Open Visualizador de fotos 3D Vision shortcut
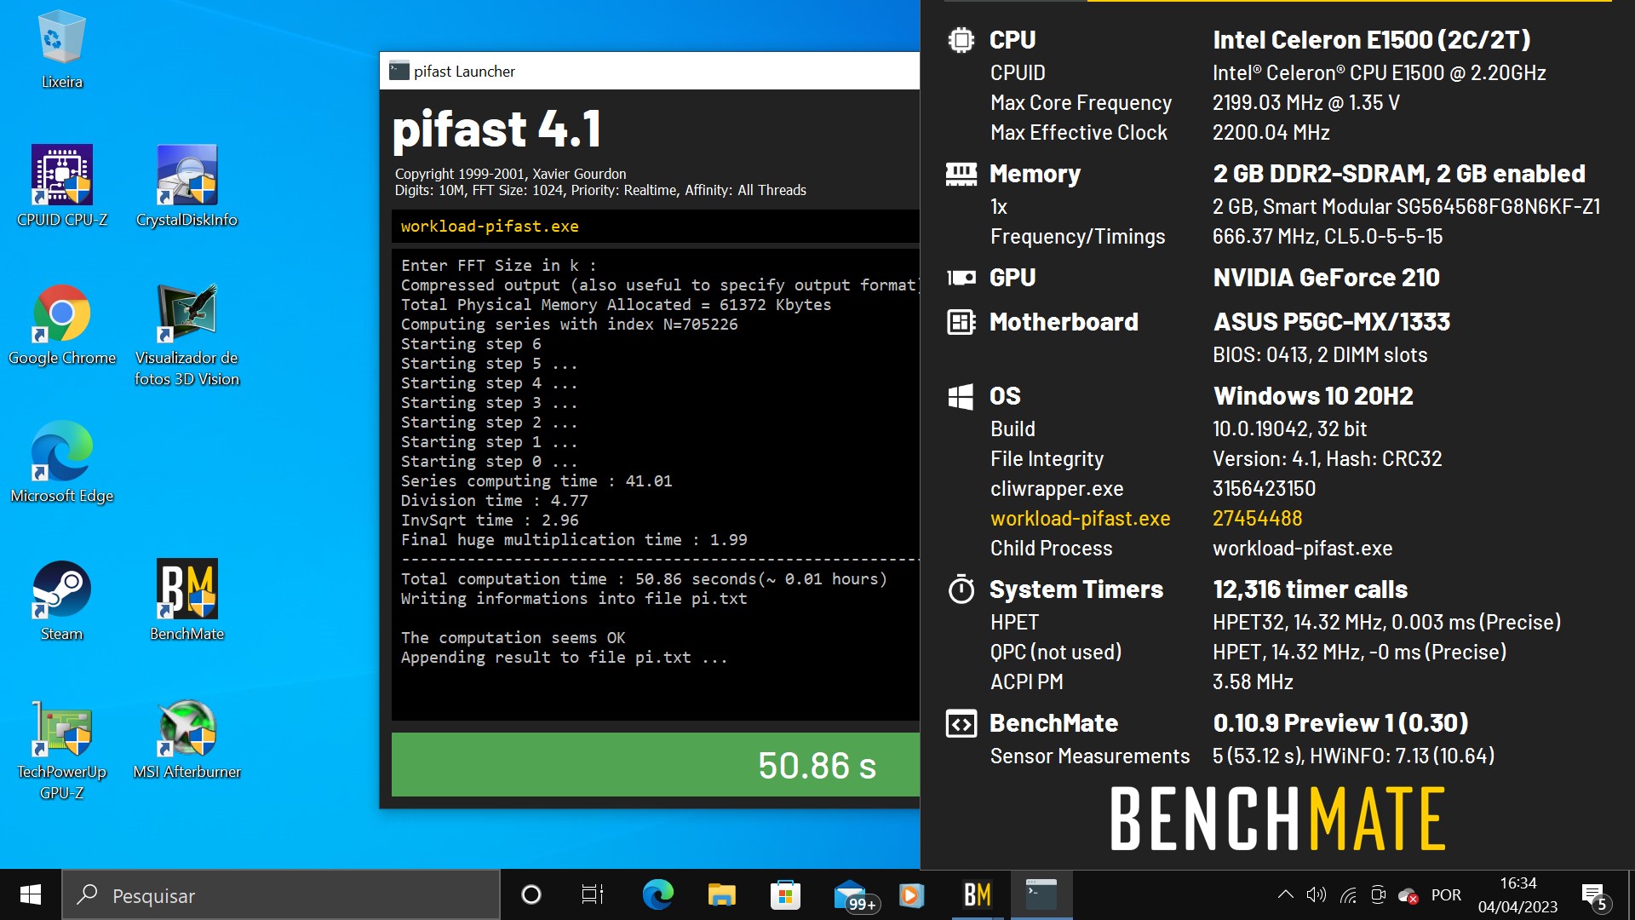Viewport: 1635px width, 920px height. (x=186, y=335)
